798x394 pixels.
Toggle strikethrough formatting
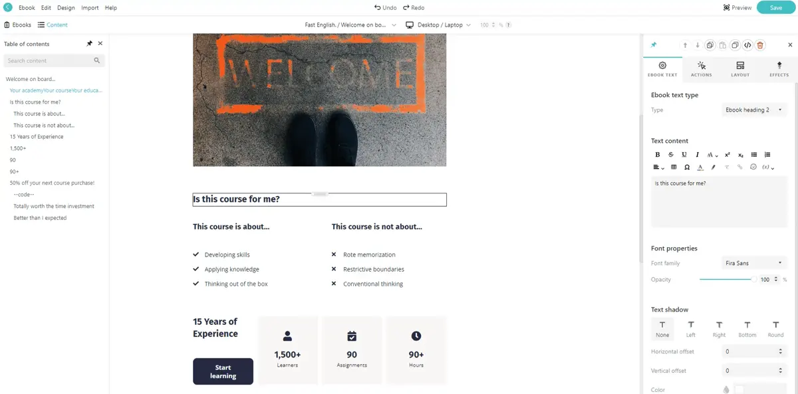pyautogui.click(x=671, y=155)
